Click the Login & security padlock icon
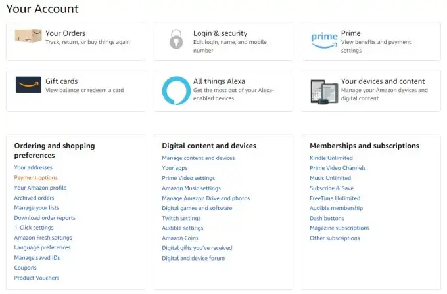 (x=176, y=40)
